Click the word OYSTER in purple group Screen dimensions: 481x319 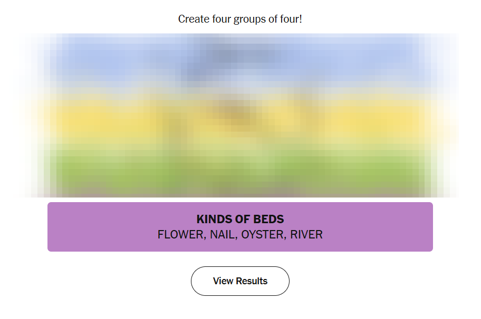(x=263, y=235)
